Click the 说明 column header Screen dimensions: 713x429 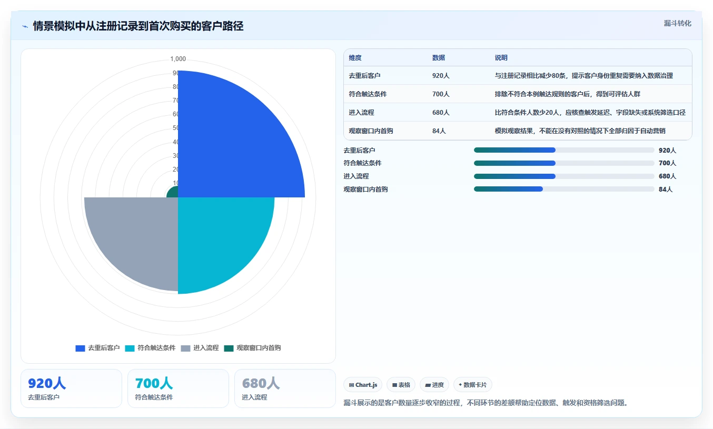point(501,58)
